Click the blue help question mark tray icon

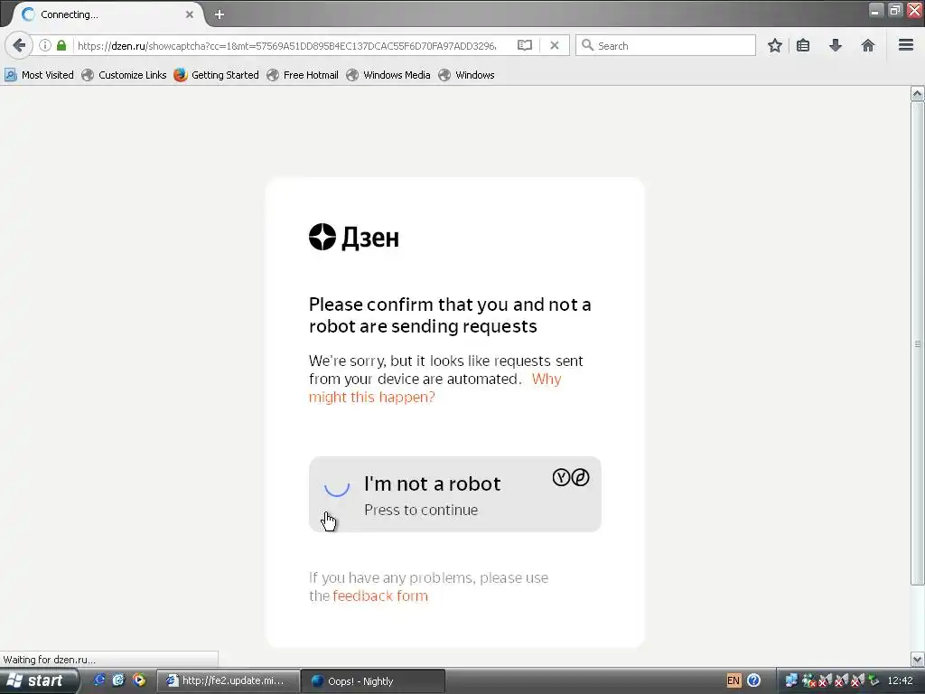pos(753,681)
